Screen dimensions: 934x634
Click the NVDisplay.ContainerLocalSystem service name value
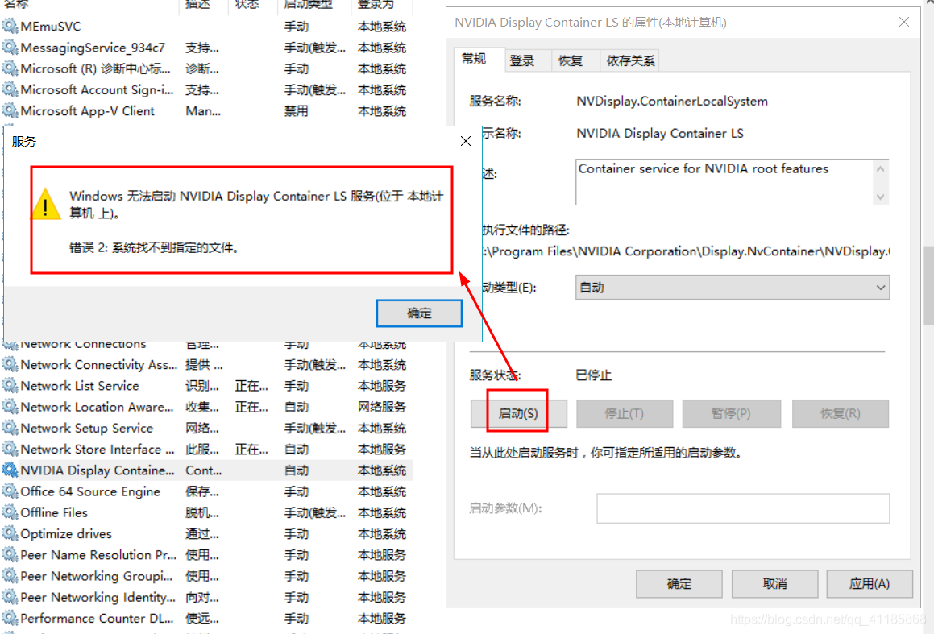pos(672,102)
